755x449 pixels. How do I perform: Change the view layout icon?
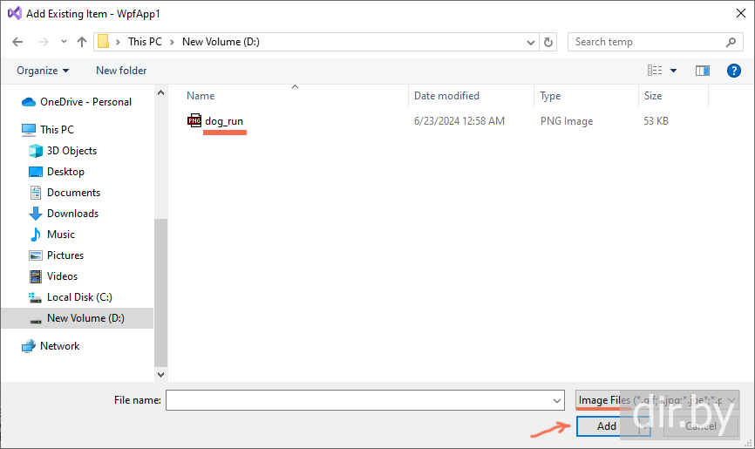point(655,71)
